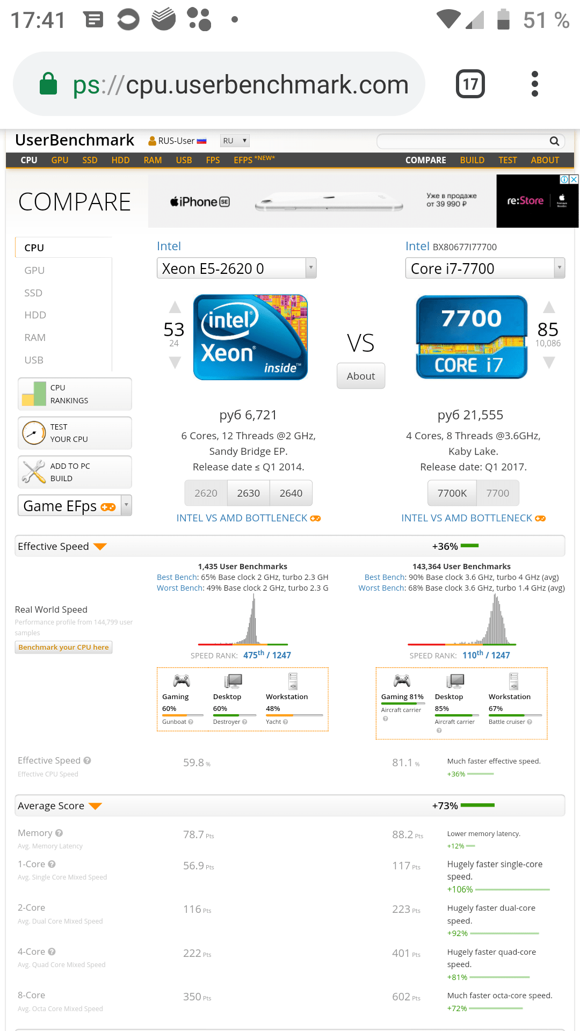Click the help icon beside Memory
The height and width of the screenshot is (1031, 580).
click(59, 833)
